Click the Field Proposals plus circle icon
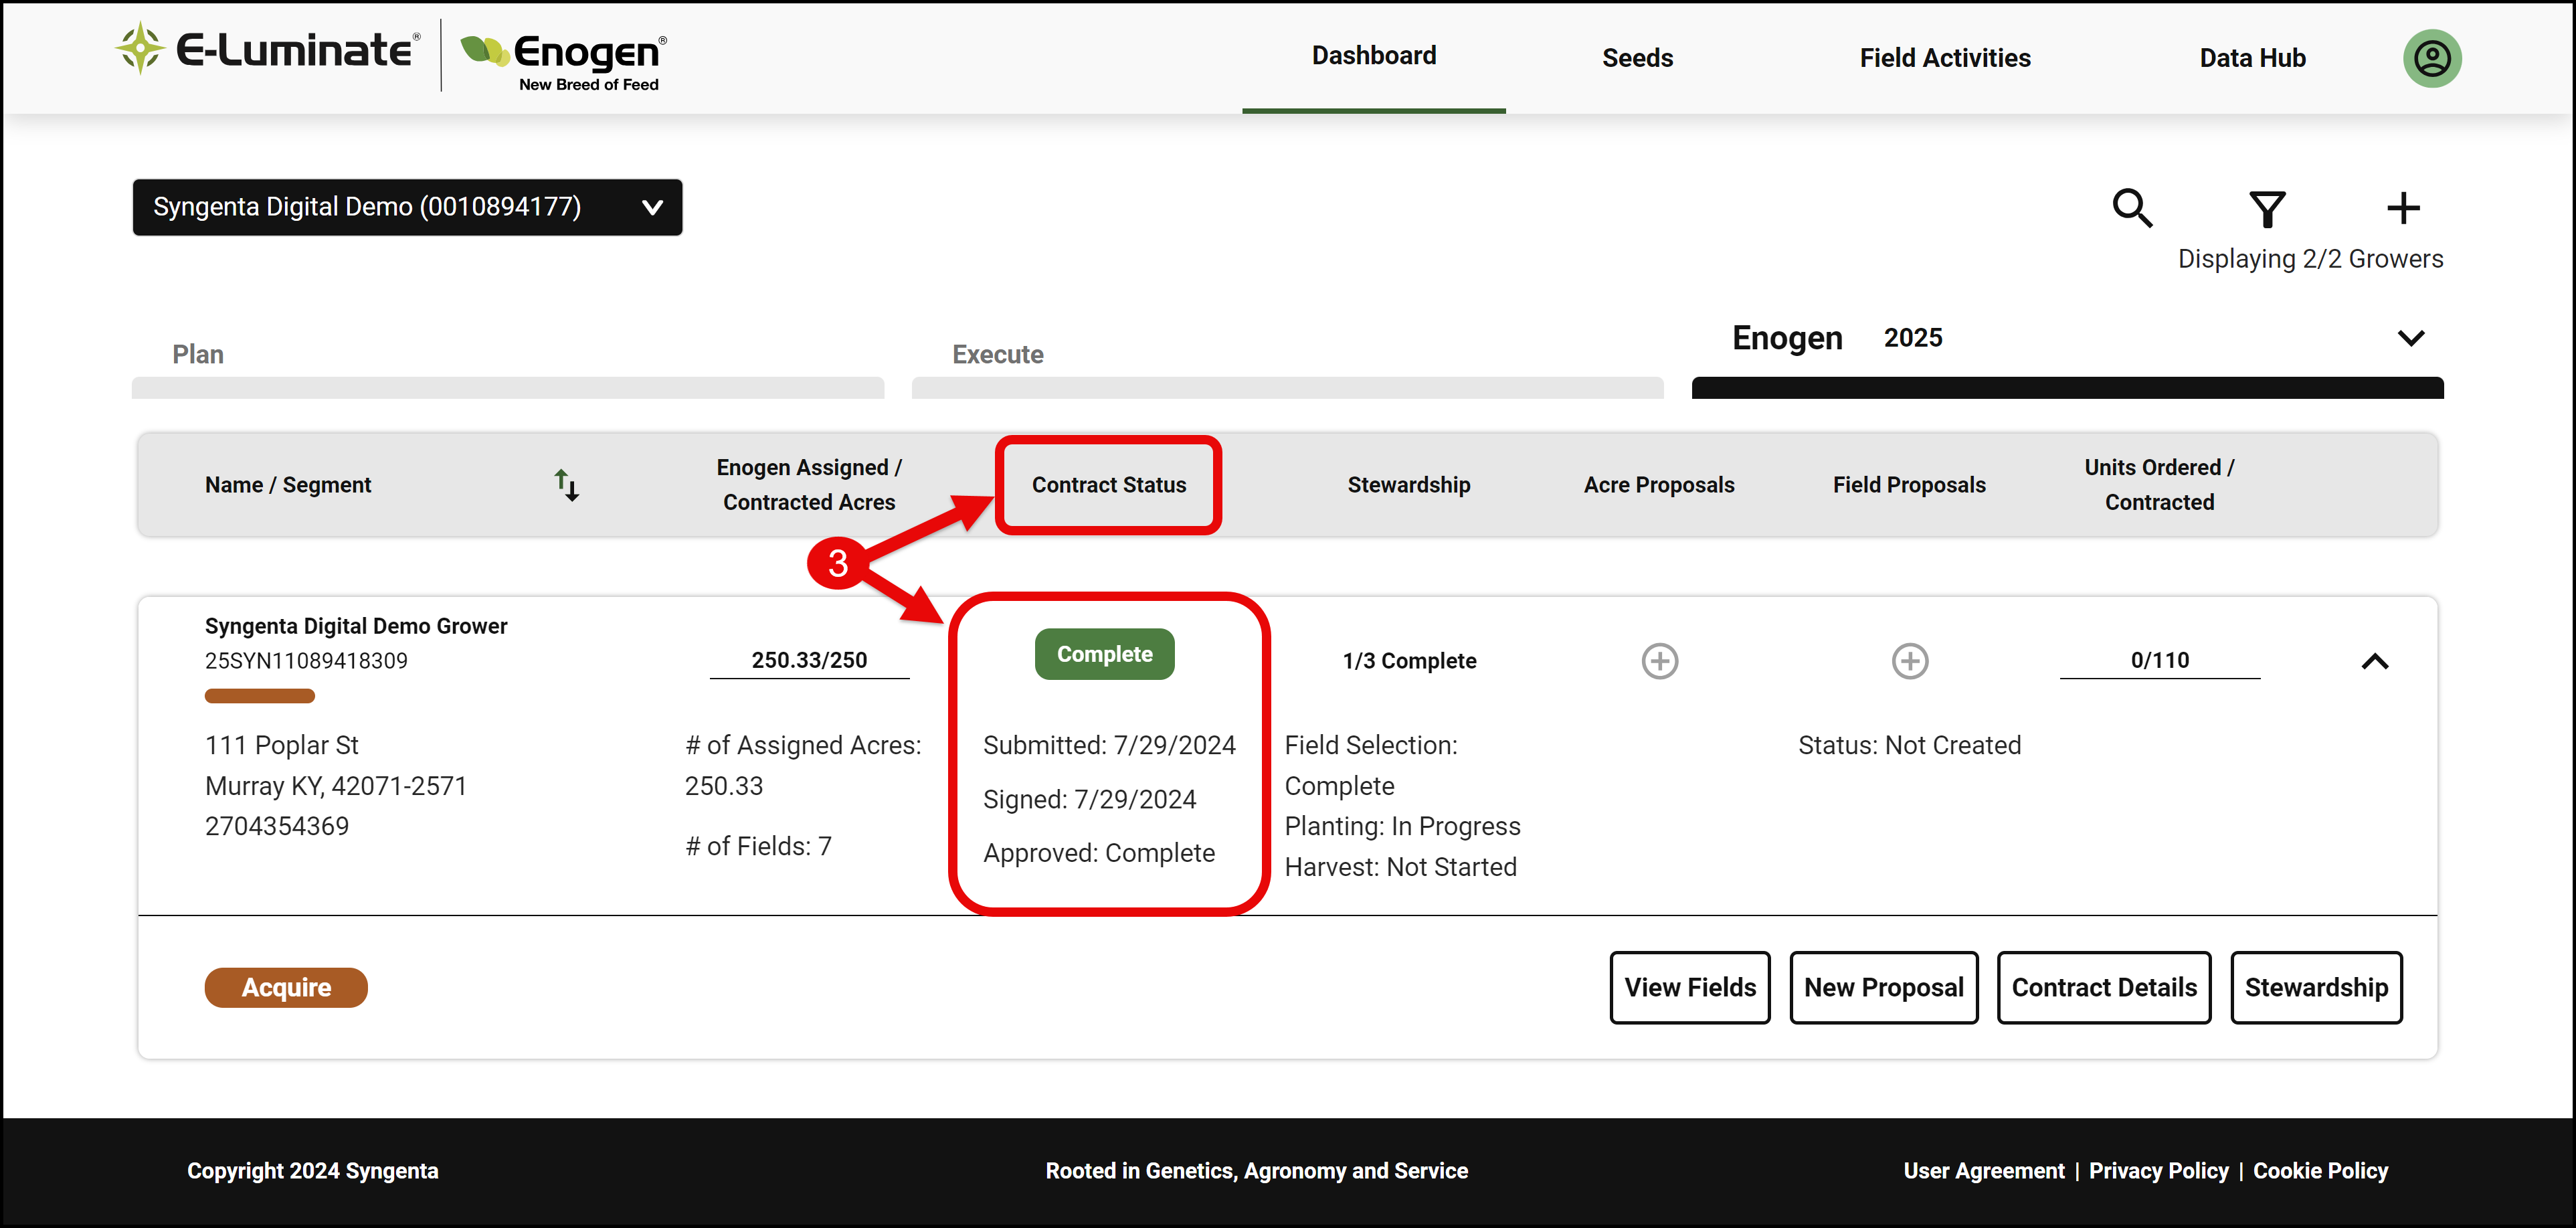Screen dimensions: 2576x1228 (1910, 661)
